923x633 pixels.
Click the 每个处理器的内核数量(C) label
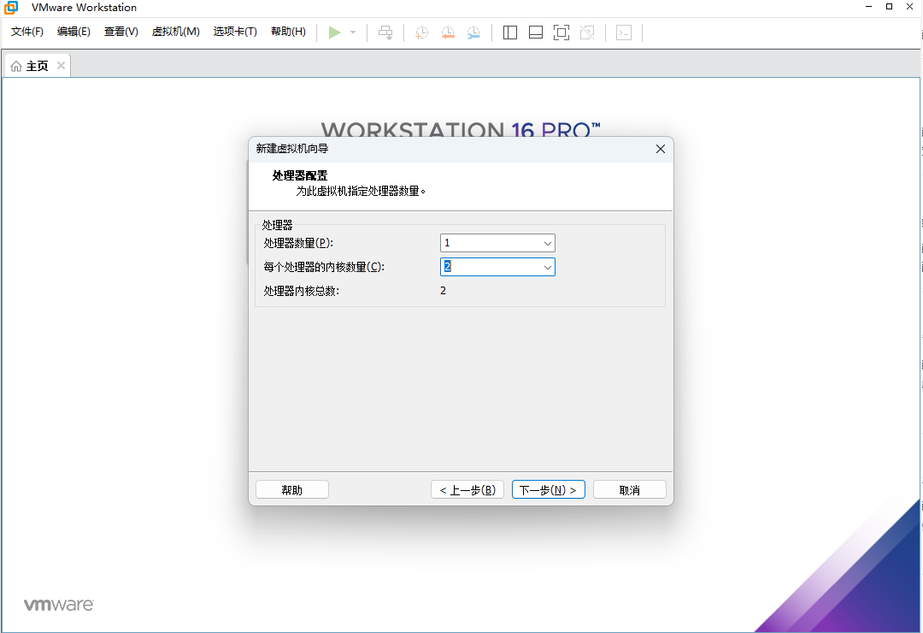click(324, 267)
